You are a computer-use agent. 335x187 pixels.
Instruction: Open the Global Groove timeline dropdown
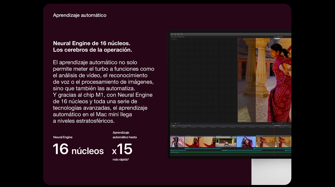pyautogui.click(x=278, y=126)
